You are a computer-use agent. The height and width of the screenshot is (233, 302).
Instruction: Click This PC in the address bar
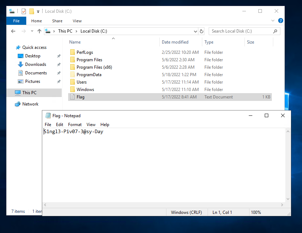point(65,31)
